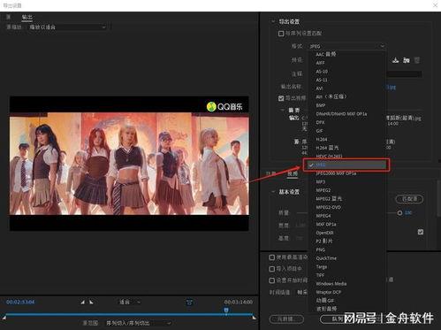Enable set start timecode checkbox
Screen dimensions: 441x330
pyautogui.click(x=272, y=280)
